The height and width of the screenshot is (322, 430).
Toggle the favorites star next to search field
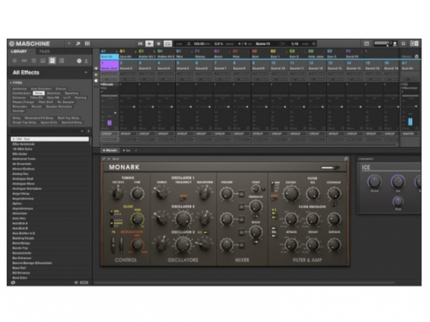[x=88, y=132]
